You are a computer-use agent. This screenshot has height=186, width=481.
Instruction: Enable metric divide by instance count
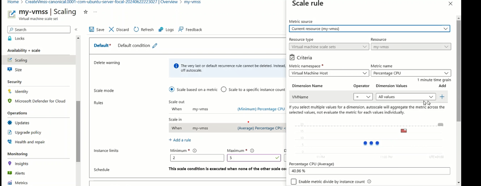(x=294, y=182)
